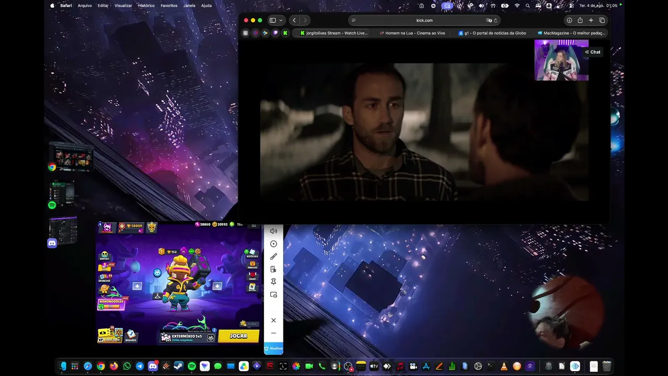The width and height of the screenshot is (668, 376).
Task: Open Discord from the dock
Action: (153, 366)
